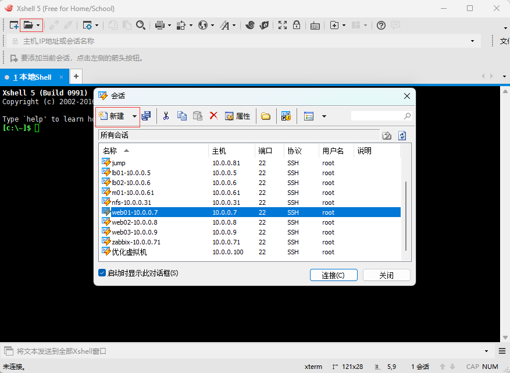Expand the print icon dropdown arrow
Image resolution: width=510 pixels, height=373 pixels.
169,25
